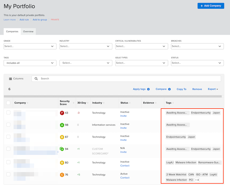Click the Remove action

197,89
